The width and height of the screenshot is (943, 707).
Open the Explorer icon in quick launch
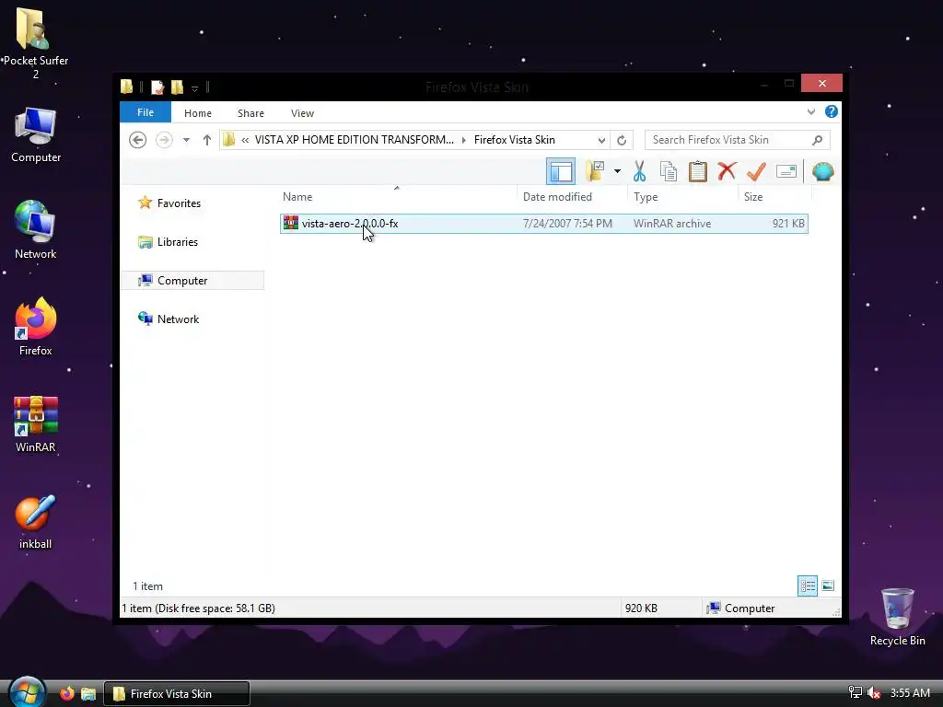tap(88, 694)
